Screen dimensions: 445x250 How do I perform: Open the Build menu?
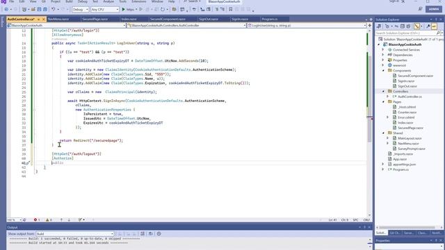(x=69, y=1)
